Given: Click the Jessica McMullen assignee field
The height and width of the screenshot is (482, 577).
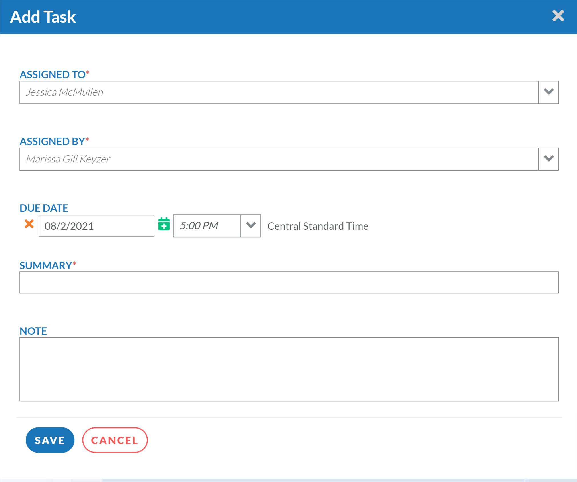Looking at the screenshot, I should tap(279, 92).
